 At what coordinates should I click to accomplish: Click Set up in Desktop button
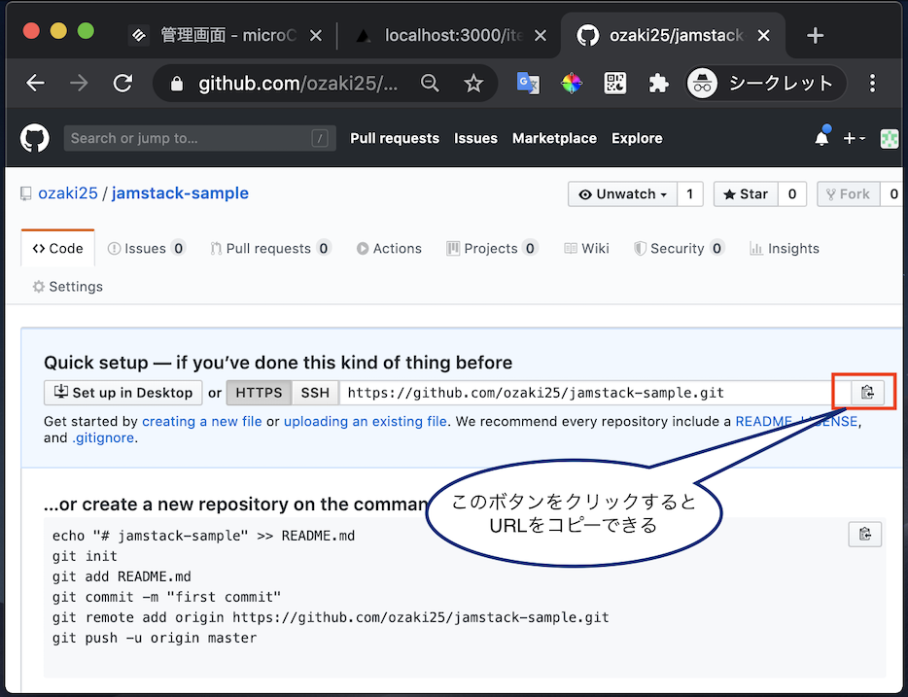[x=122, y=393]
